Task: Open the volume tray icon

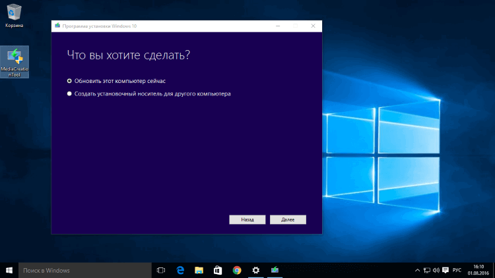Action: (x=436, y=271)
